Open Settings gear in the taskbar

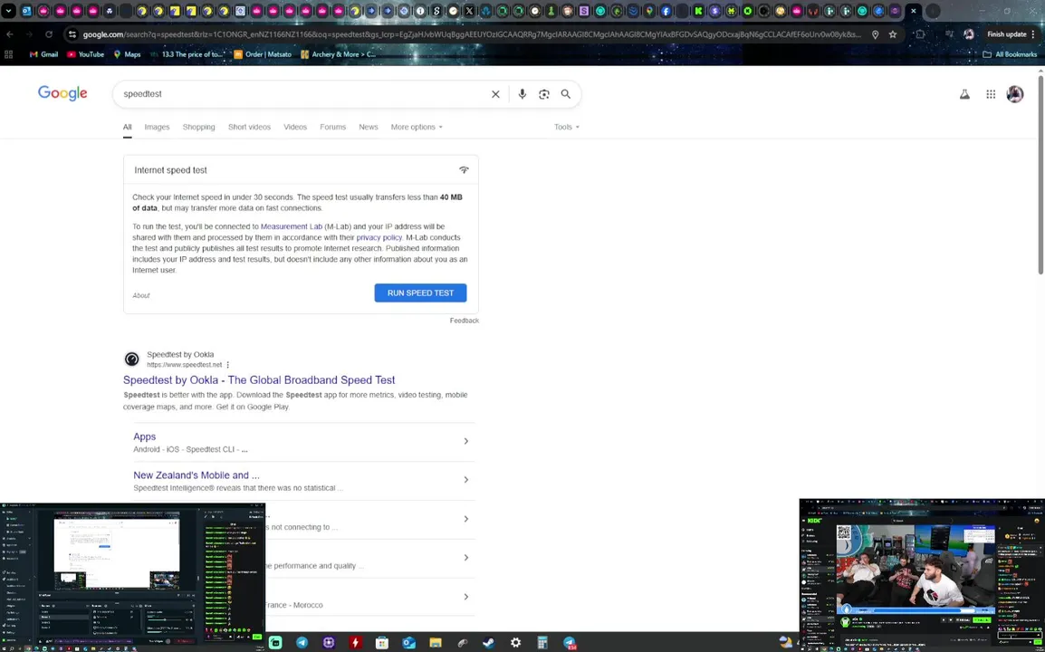[x=516, y=643]
